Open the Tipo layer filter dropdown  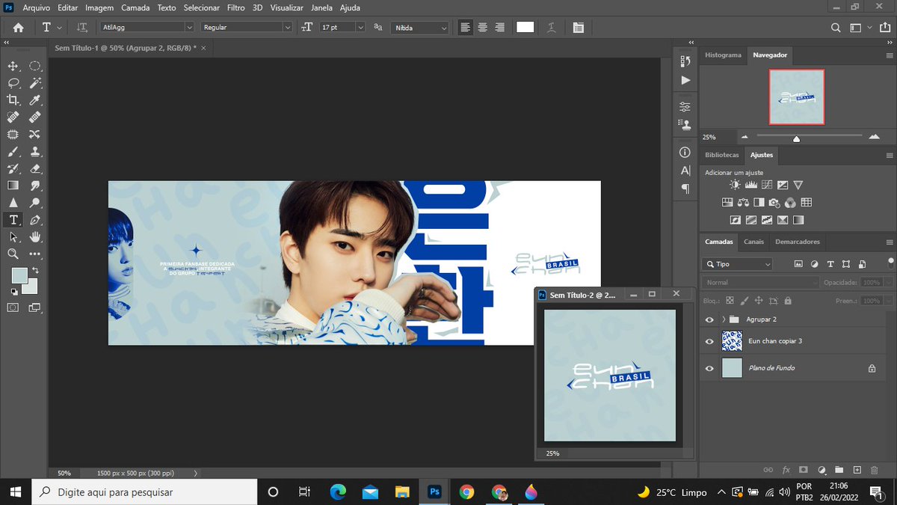tap(738, 264)
